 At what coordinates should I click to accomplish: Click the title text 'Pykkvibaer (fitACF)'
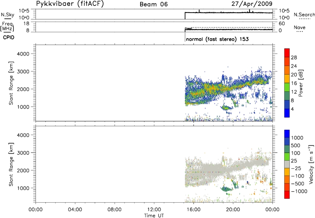[x=70, y=4]
